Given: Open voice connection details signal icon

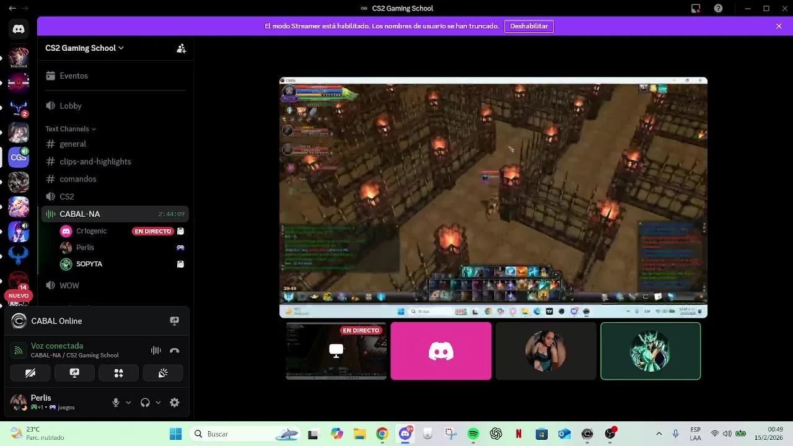Looking at the screenshot, I should [x=19, y=351].
